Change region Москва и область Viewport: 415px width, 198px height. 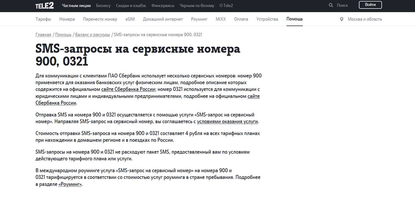pyautogui.click(x=365, y=19)
